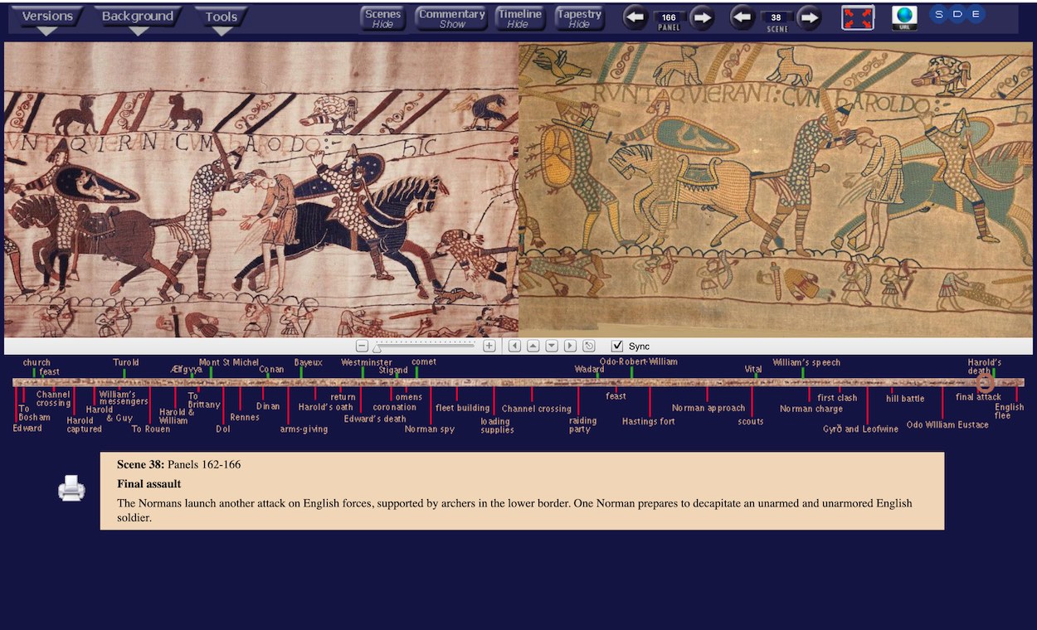Go to 'Norman charge' on the timeline
This screenshot has height=630, width=1037.
click(x=811, y=409)
